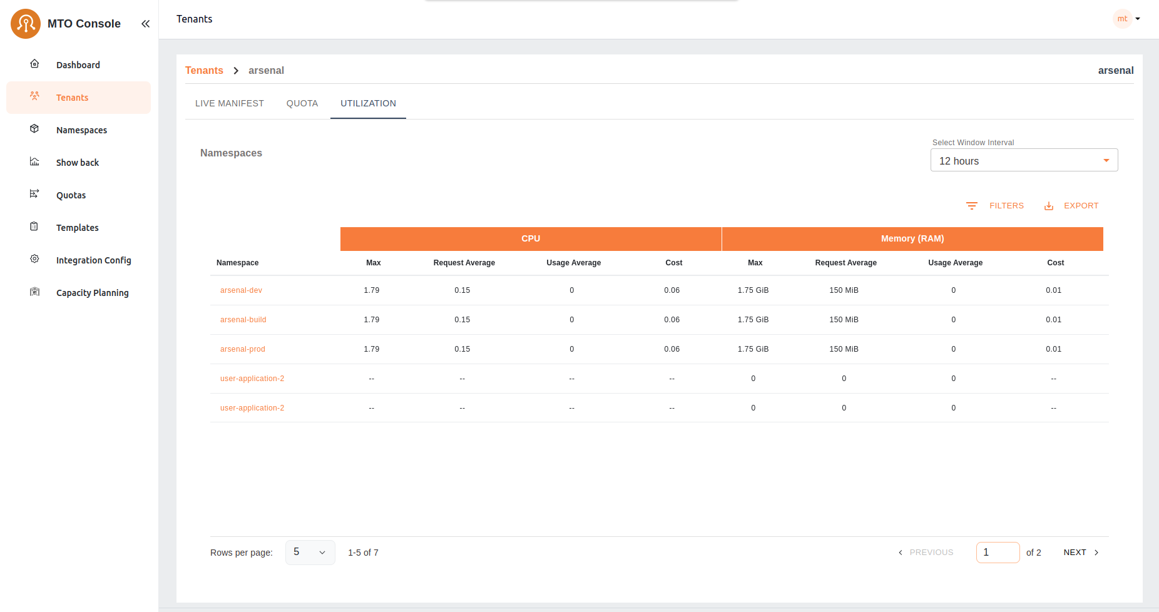Click the Show back chart icon
Image resolution: width=1159 pixels, height=612 pixels.
pos(35,161)
